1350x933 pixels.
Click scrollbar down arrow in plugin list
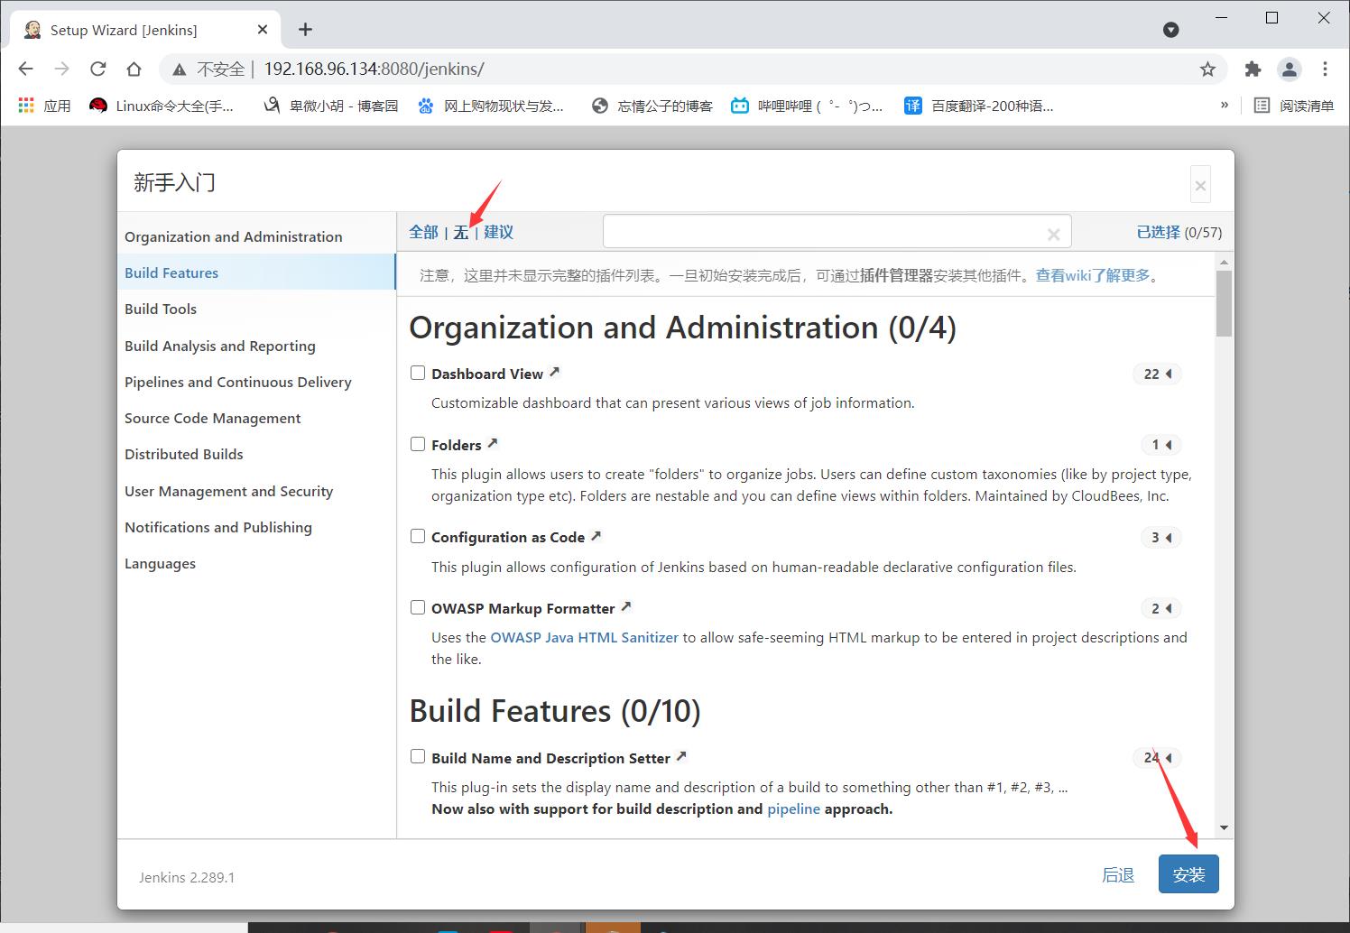[1224, 827]
